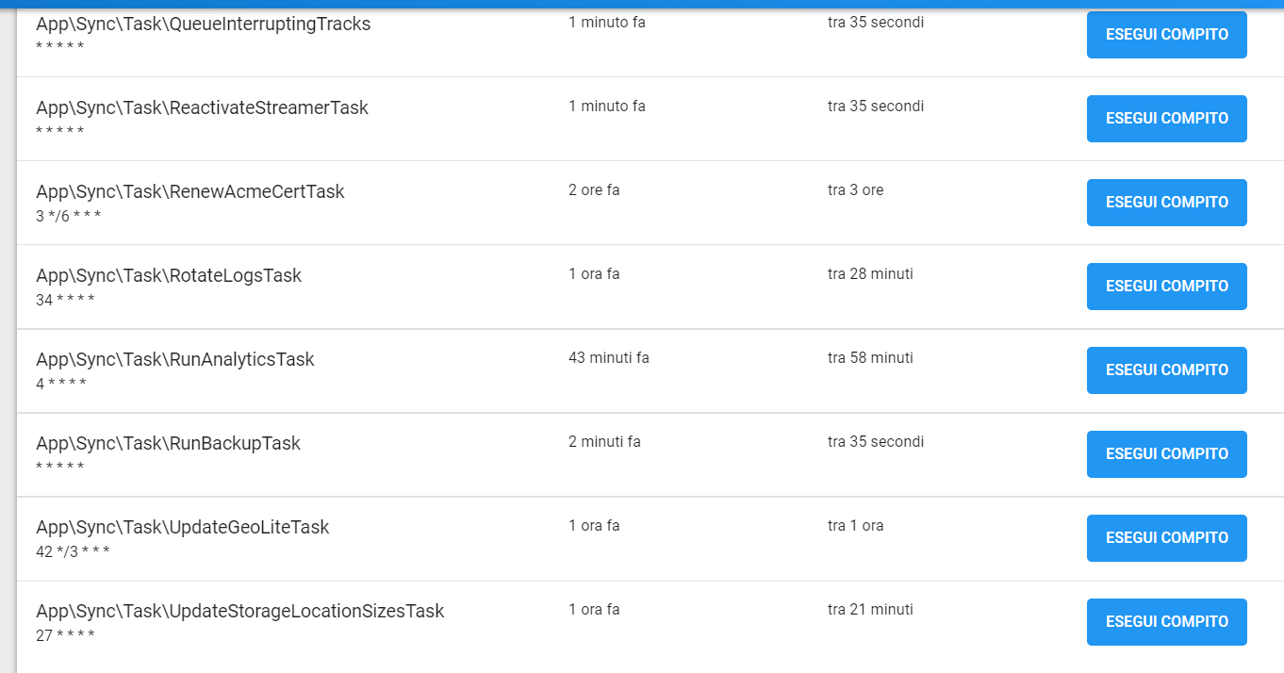Run the QueueInterruptingTracks task

coord(1166,34)
